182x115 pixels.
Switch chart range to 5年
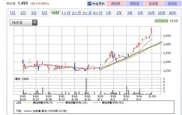pos(140,13)
